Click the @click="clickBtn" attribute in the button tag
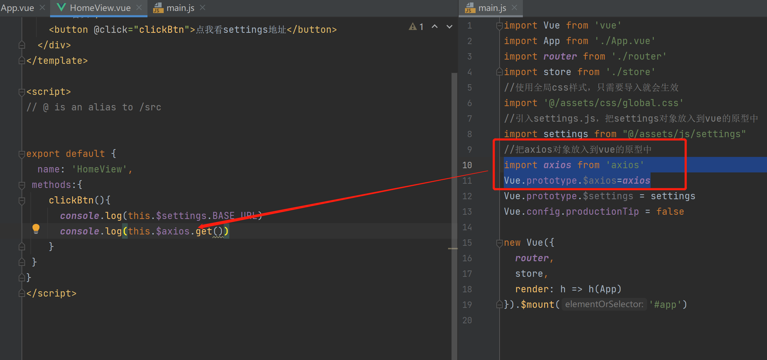Viewport: 767px width, 360px height. (142, 30)
